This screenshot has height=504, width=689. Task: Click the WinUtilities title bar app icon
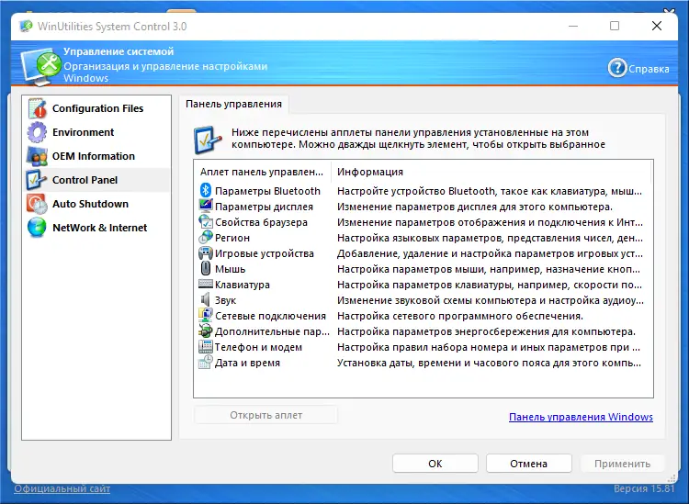point(26,26)
